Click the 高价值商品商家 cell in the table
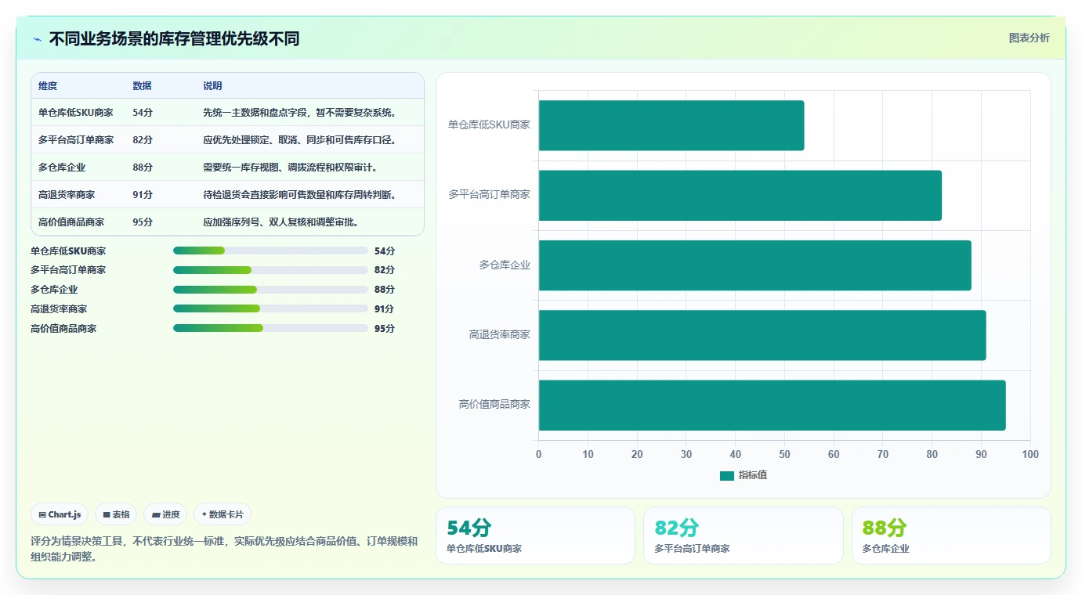The height and width of the screenshot is (595, 1082). pyautogui.click(x=71, y=222)
